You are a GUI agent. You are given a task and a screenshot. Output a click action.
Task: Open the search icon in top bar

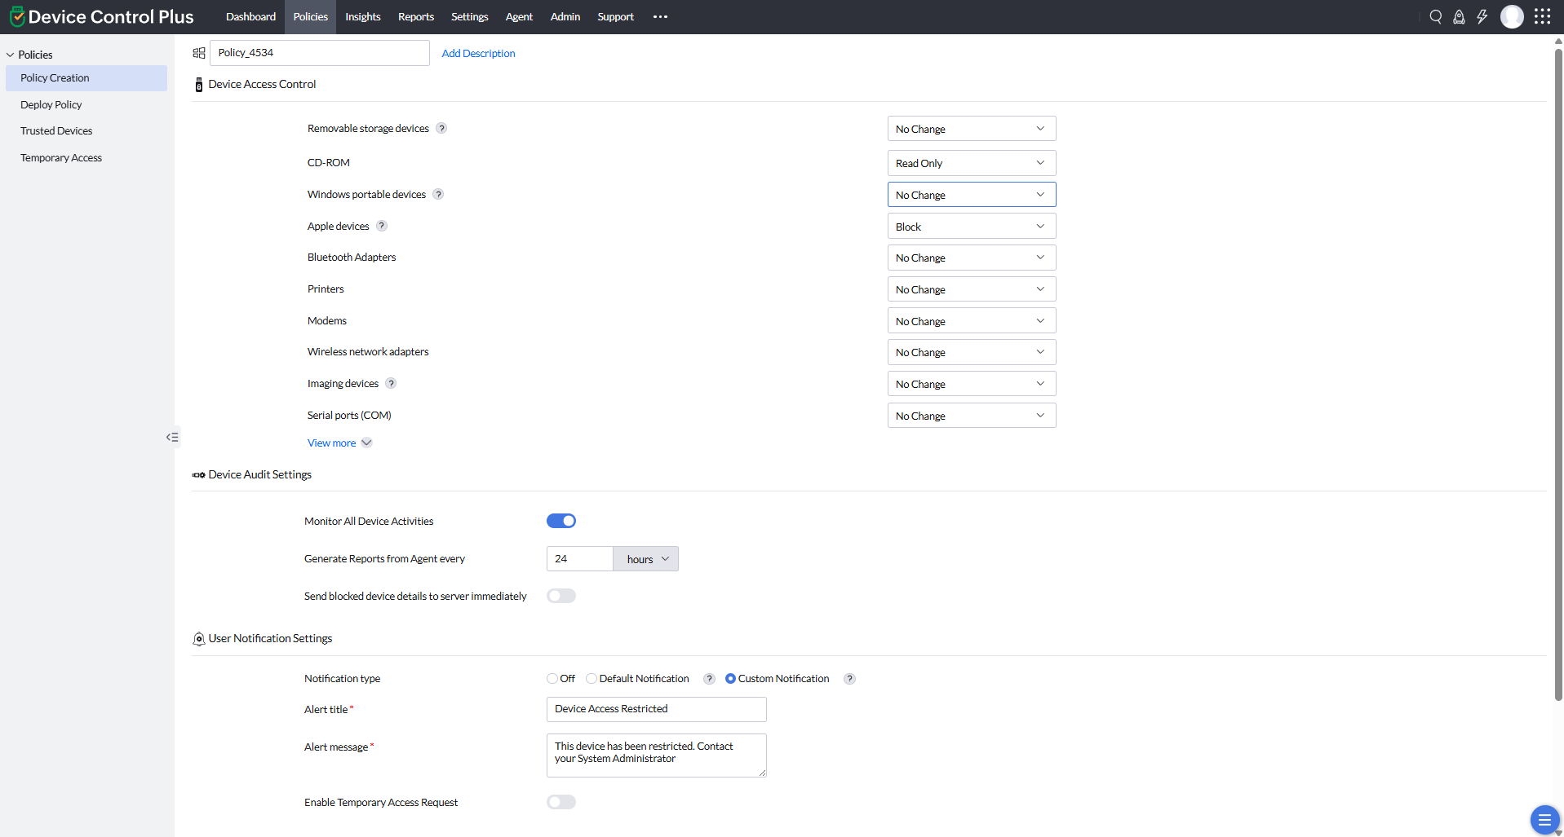[1436, 16]
